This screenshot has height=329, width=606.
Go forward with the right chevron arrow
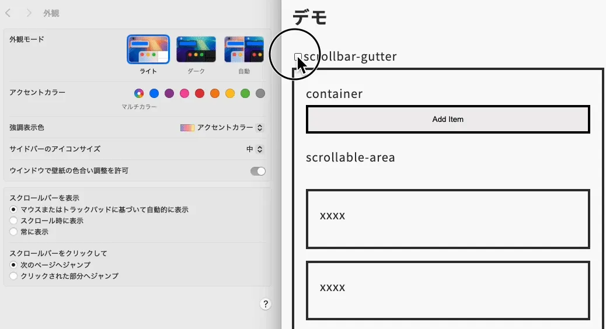coord(29,13)
